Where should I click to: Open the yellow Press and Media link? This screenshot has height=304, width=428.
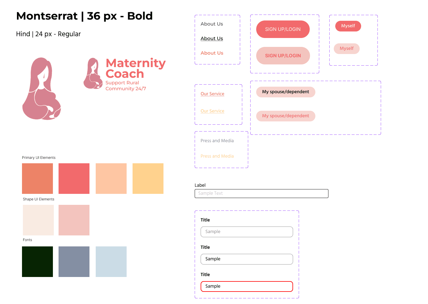click(x=217, y=156)
